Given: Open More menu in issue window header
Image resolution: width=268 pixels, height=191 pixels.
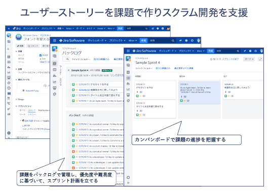Looking at the screenshot, I should click(x=111, y=28).
